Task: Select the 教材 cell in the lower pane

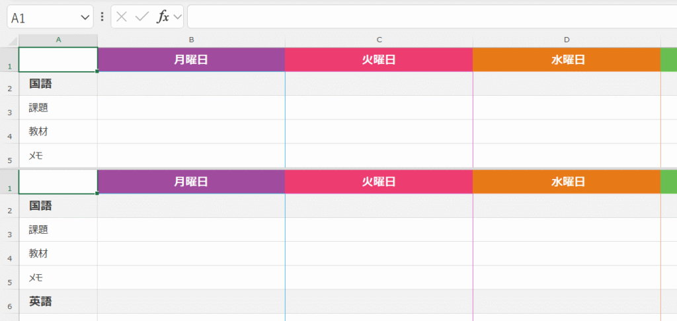Action: (58, 254)
